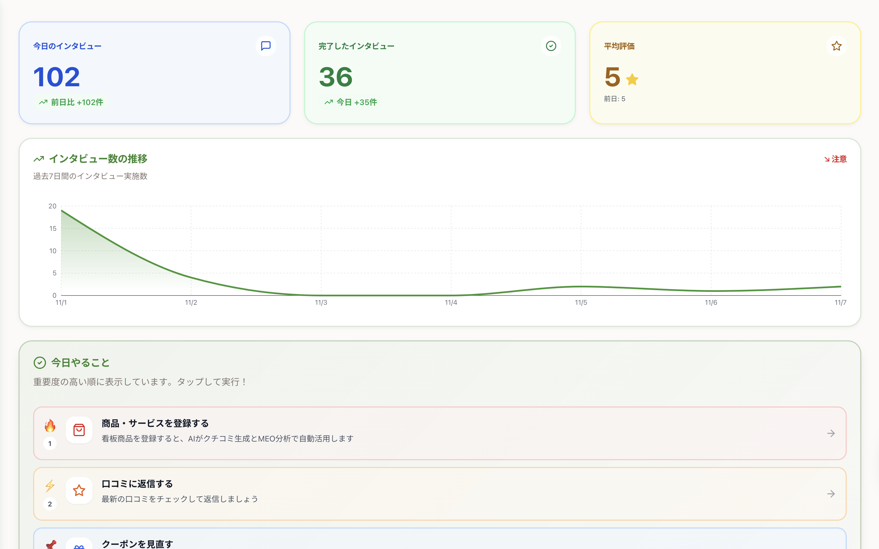Click the speech bubble icon on 今日のインタビュー card

click(266, 46)
